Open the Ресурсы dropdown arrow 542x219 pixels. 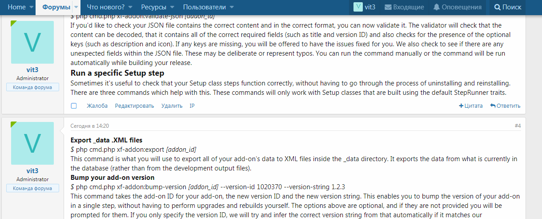[x=172, y=7]
